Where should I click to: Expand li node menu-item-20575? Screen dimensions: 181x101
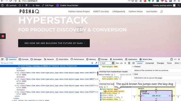coord(16,73)
